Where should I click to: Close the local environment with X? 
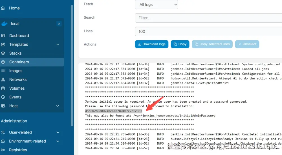pyautogui.click(x=59, y=24)
